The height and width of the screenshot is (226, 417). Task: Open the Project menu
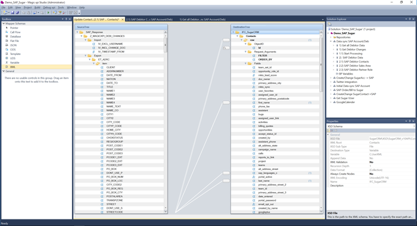[x=27, y=7]
